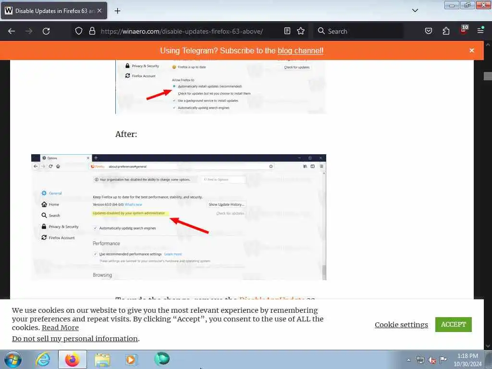Screen dimensions: 492x369
Task: Bookmark this page with the star icon
Action: click(x=301, y=31)
